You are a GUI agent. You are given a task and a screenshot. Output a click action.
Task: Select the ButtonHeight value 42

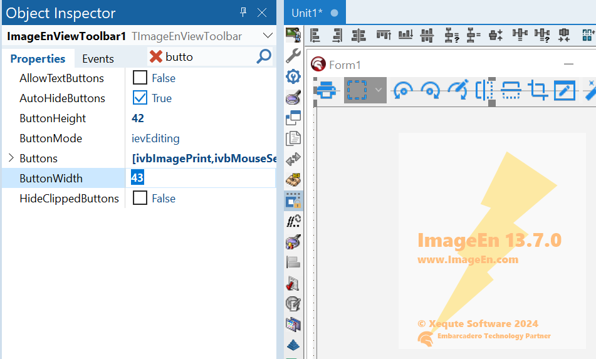tap(138, 118)
